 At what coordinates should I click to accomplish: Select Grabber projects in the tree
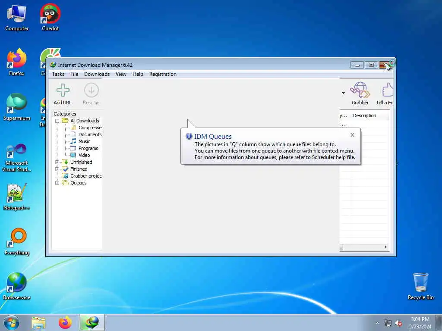(x=86, y=176)
